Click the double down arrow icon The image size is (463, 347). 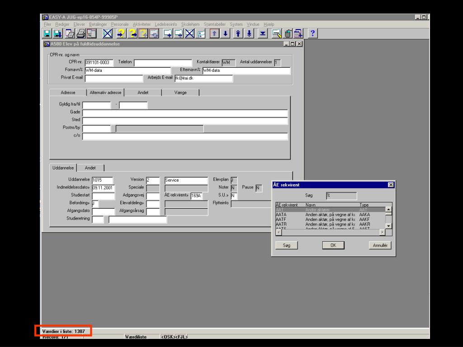[x=249, y=33]
